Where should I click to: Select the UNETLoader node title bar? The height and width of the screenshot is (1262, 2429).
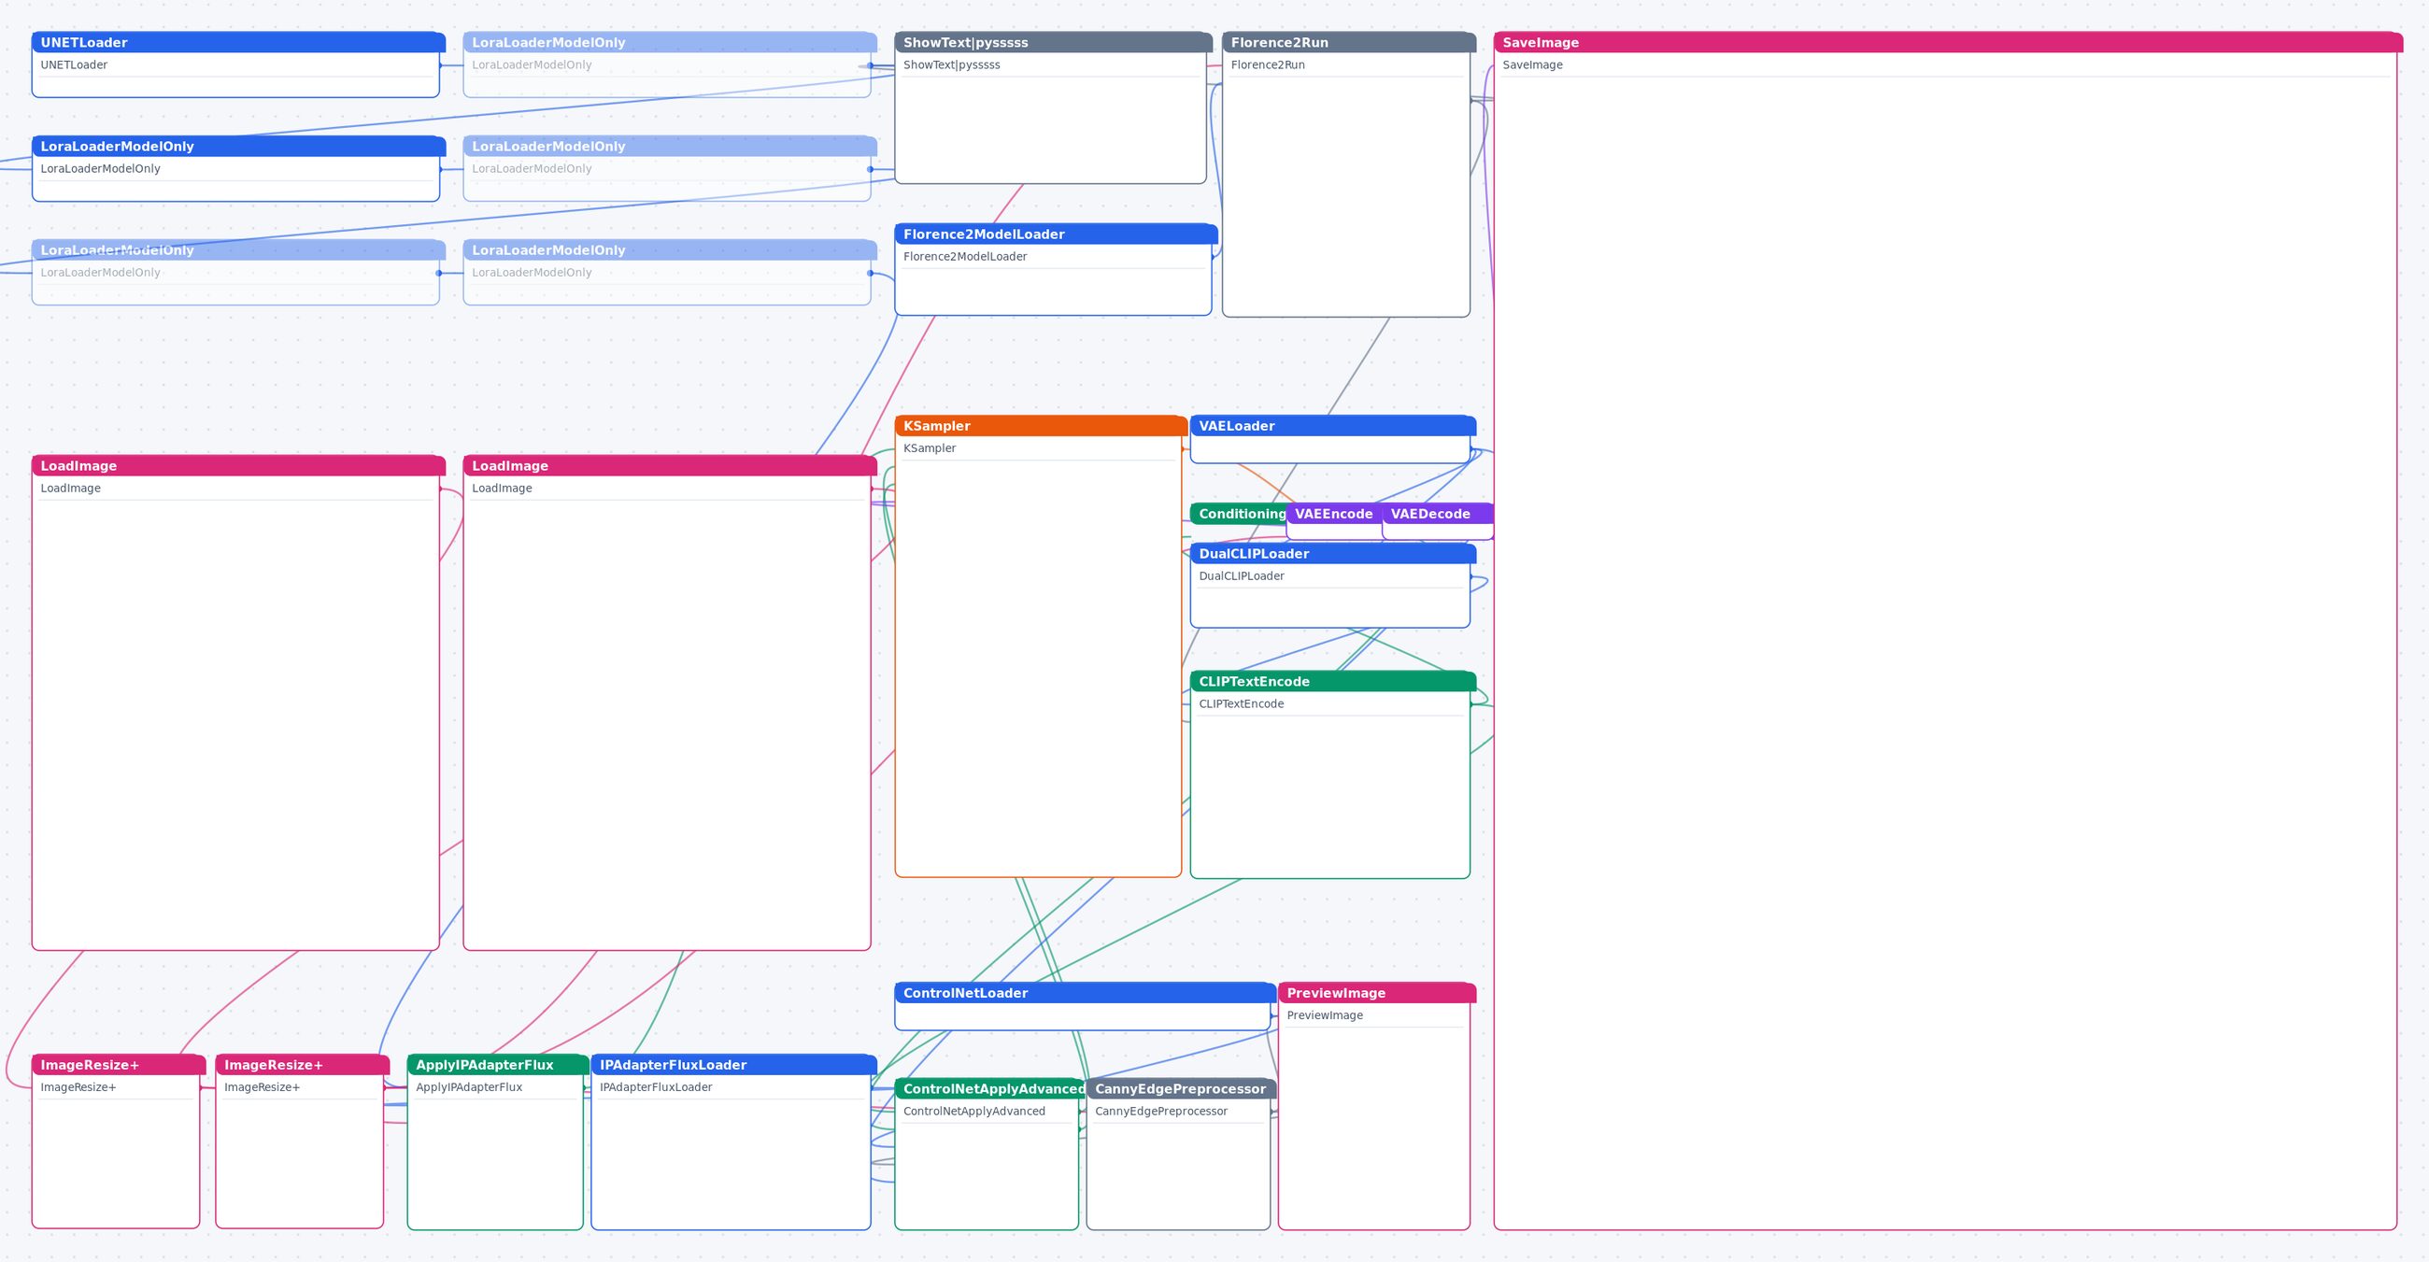coord(237,42)
